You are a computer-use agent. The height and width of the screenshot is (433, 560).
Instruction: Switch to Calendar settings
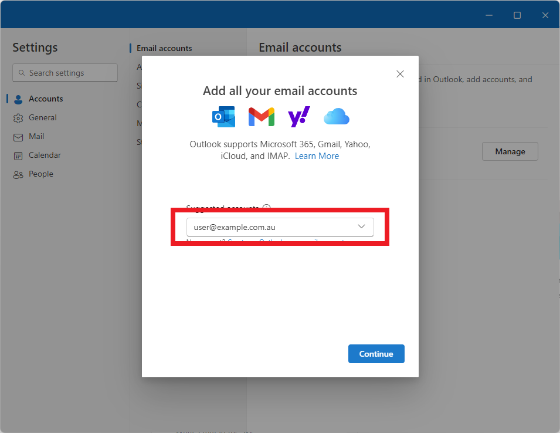click(44, 155)
